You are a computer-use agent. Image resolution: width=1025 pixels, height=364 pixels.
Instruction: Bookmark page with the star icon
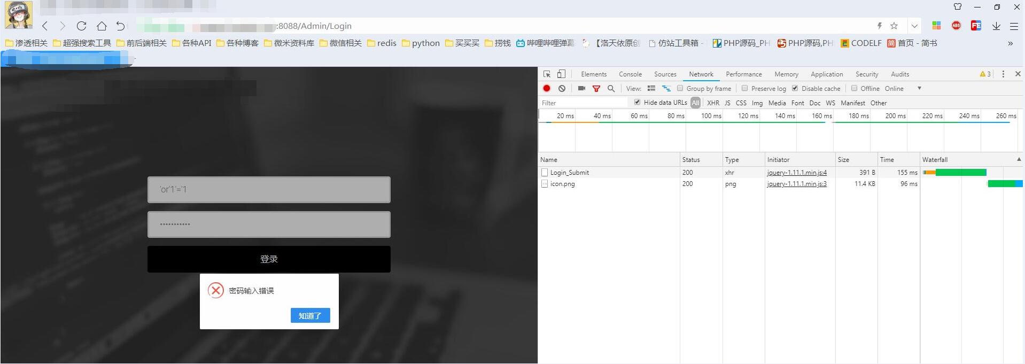point(894,26)
